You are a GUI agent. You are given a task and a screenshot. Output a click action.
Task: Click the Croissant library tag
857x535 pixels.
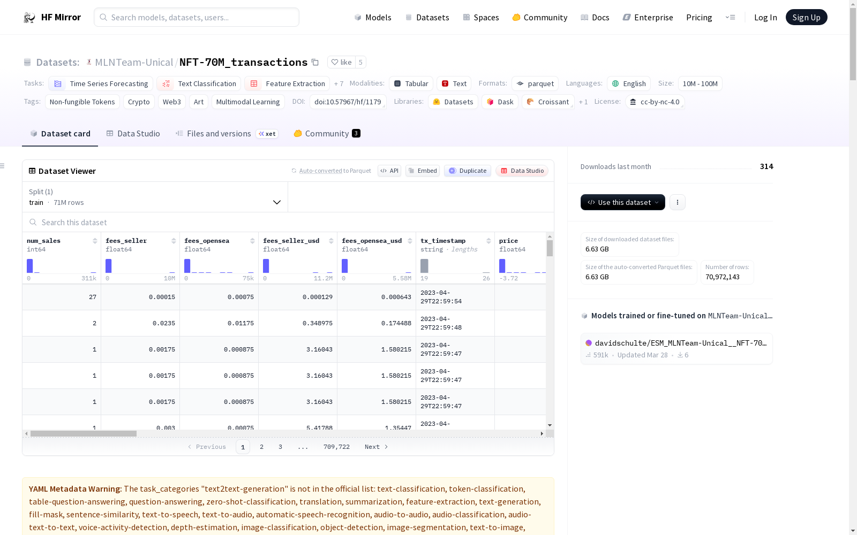tap(548, 102)
